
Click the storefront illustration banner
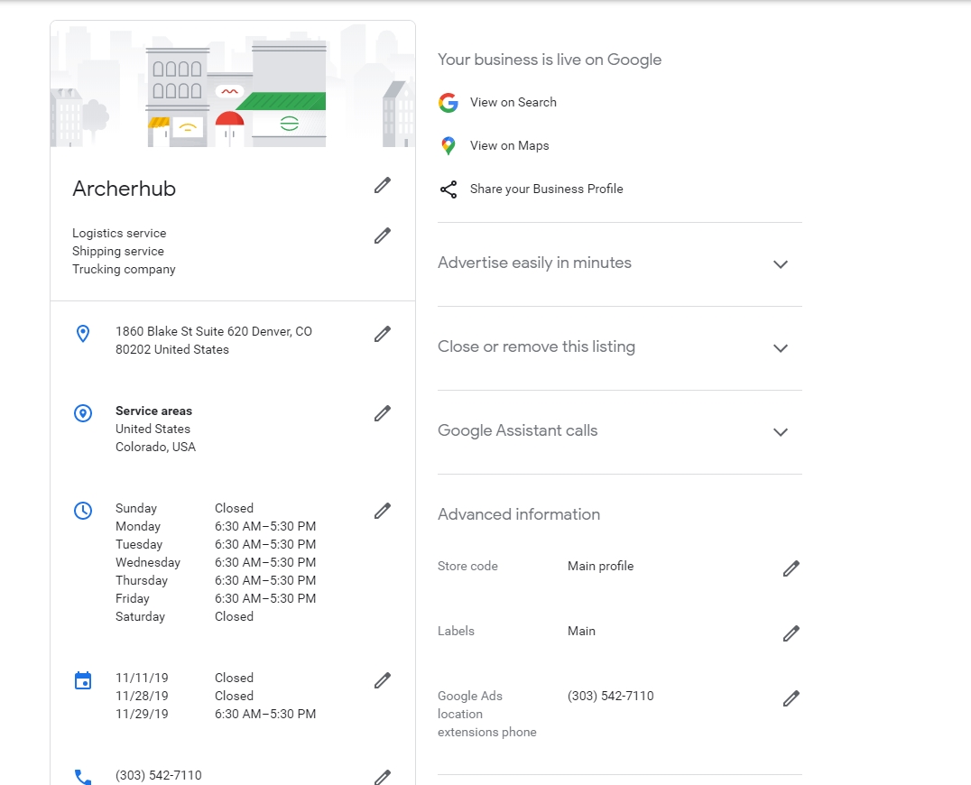[x=233, y=84]
